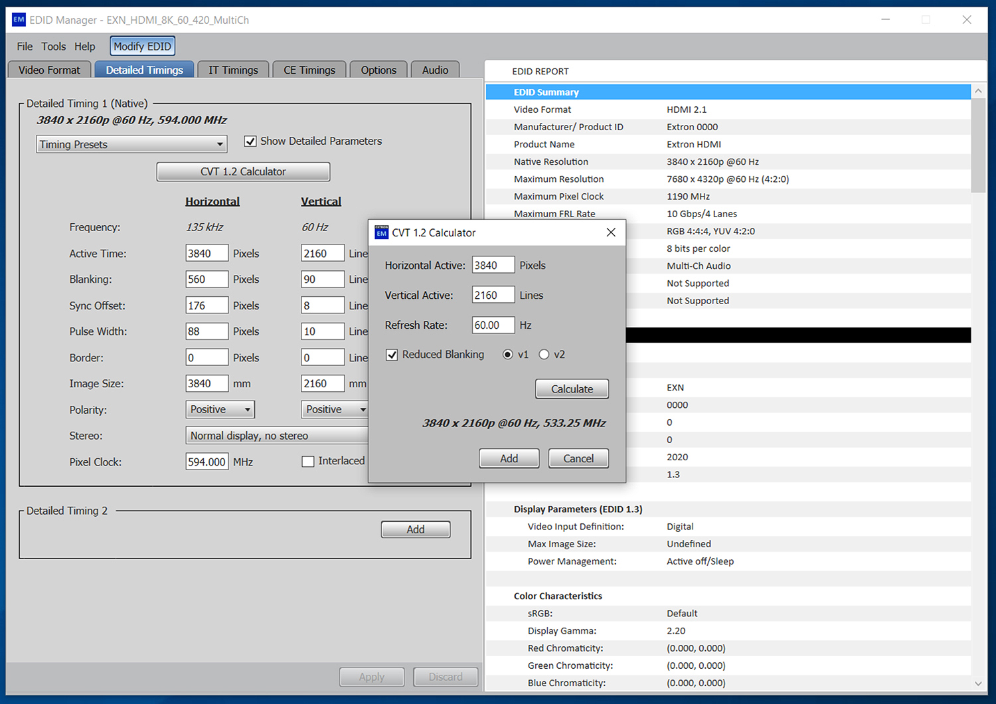The width and height of the screenshot is (996, 704).
Task: Click the horizontal Active Time field
Action: (x=207, y=253)
